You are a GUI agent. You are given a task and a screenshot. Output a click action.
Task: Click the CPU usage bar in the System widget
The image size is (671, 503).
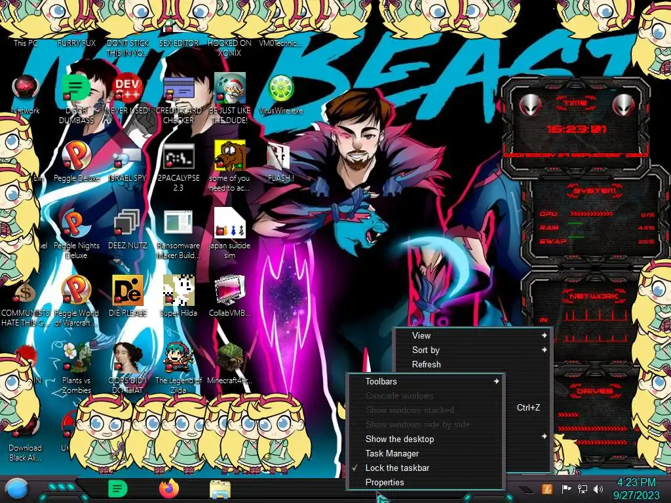click(x=591, y=214)
